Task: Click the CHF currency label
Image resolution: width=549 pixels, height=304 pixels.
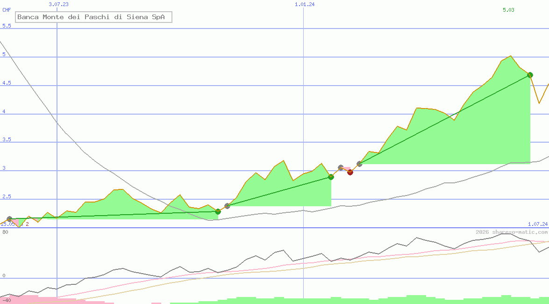Action: pyautogui.click(x=7, y=10)
